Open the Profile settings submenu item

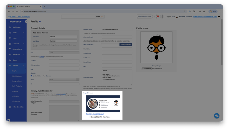[15, 71]
